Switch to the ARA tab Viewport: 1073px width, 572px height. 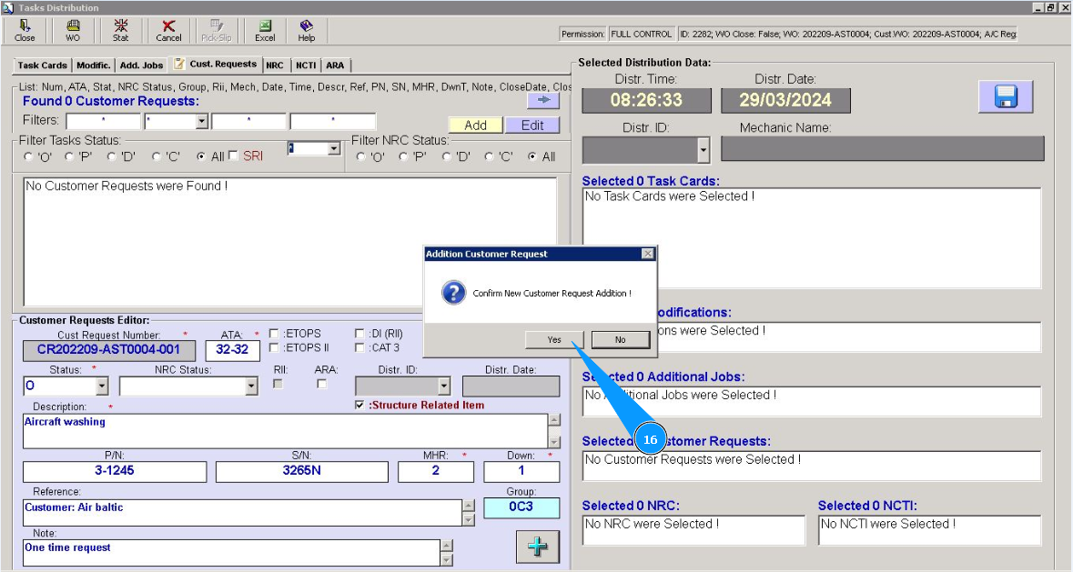tap(335, 65)
